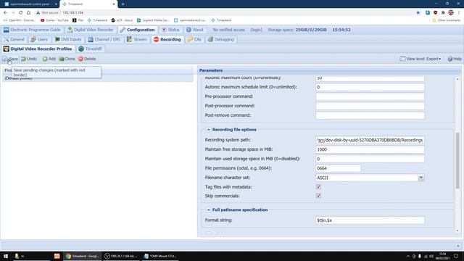Click the Format string field

[x=370, y=220]
